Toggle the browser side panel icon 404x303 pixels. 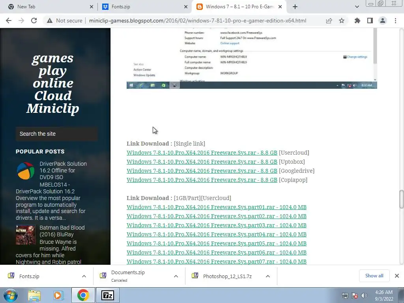tap(370, 21)
